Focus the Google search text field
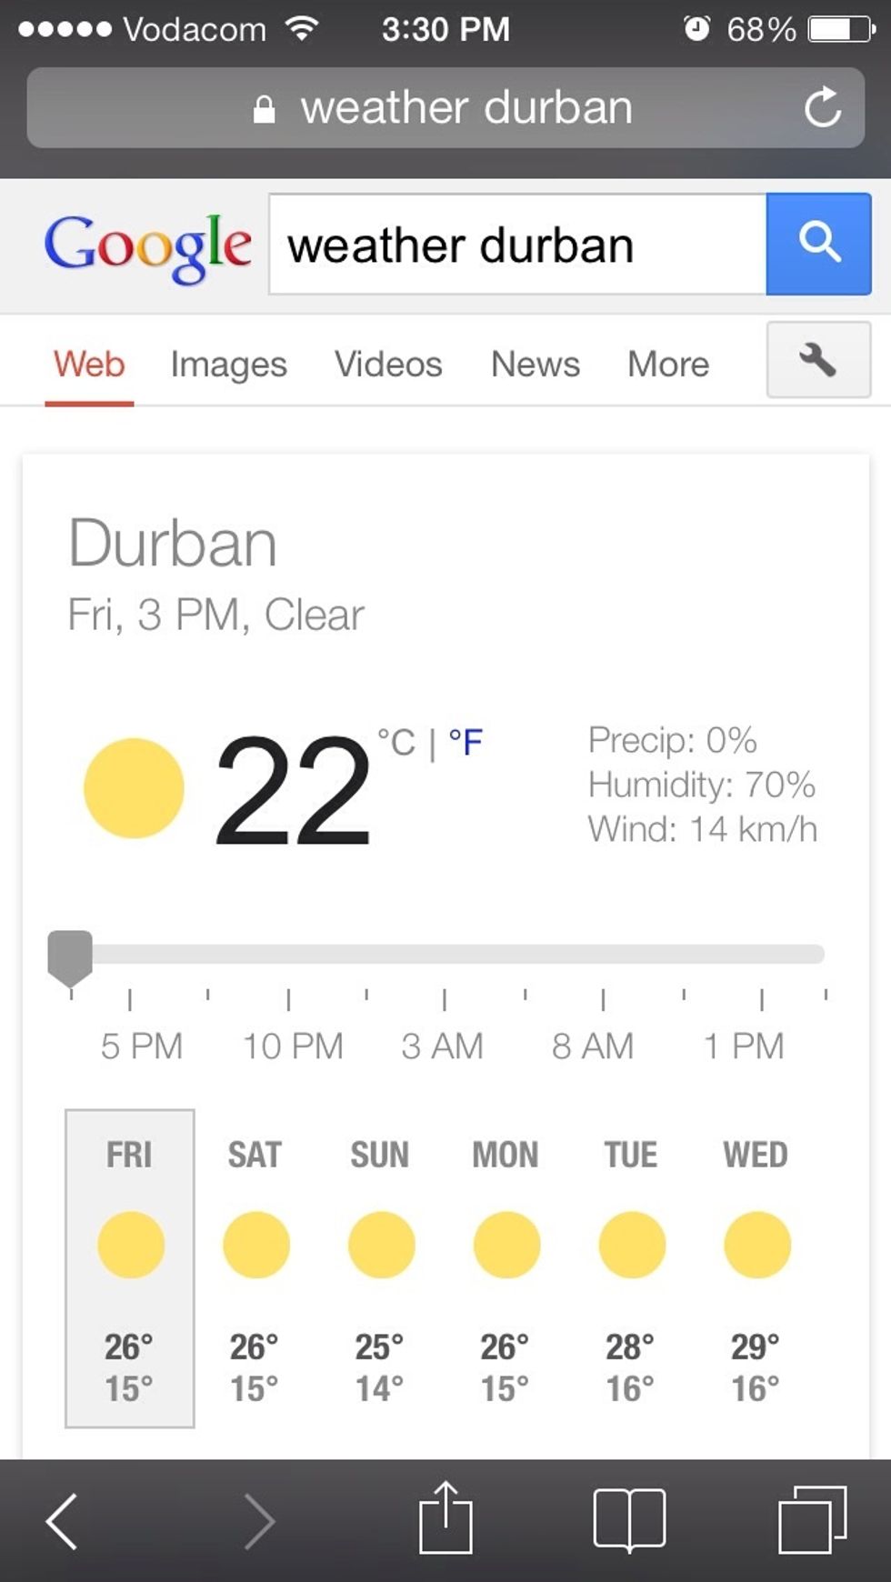Viewport: 891px width, 1582px height. (518, 245)
